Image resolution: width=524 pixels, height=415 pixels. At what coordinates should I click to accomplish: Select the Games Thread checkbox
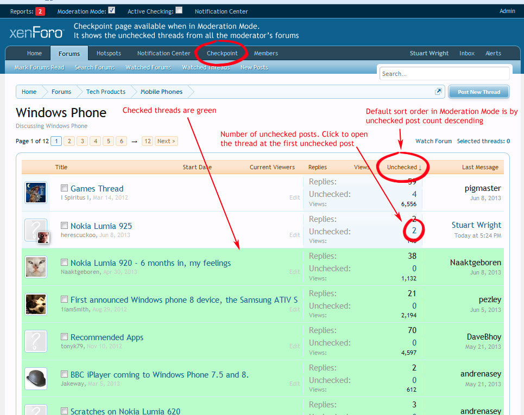(64, 188)
